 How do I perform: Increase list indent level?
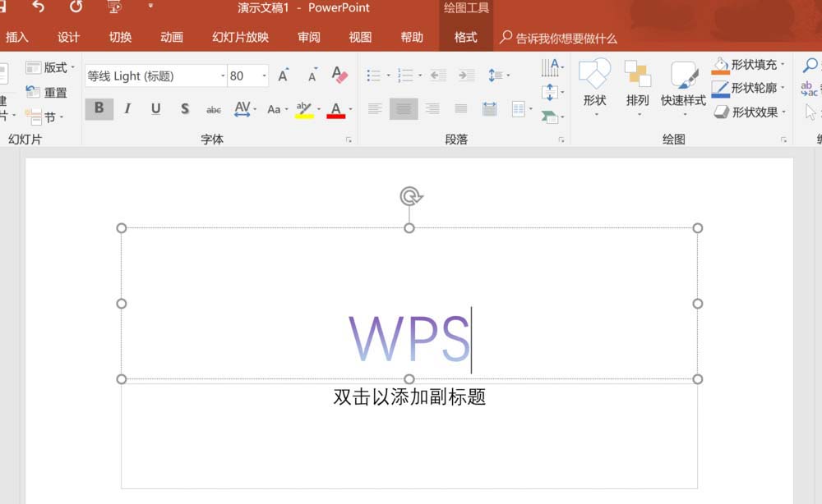click(465, 76)
